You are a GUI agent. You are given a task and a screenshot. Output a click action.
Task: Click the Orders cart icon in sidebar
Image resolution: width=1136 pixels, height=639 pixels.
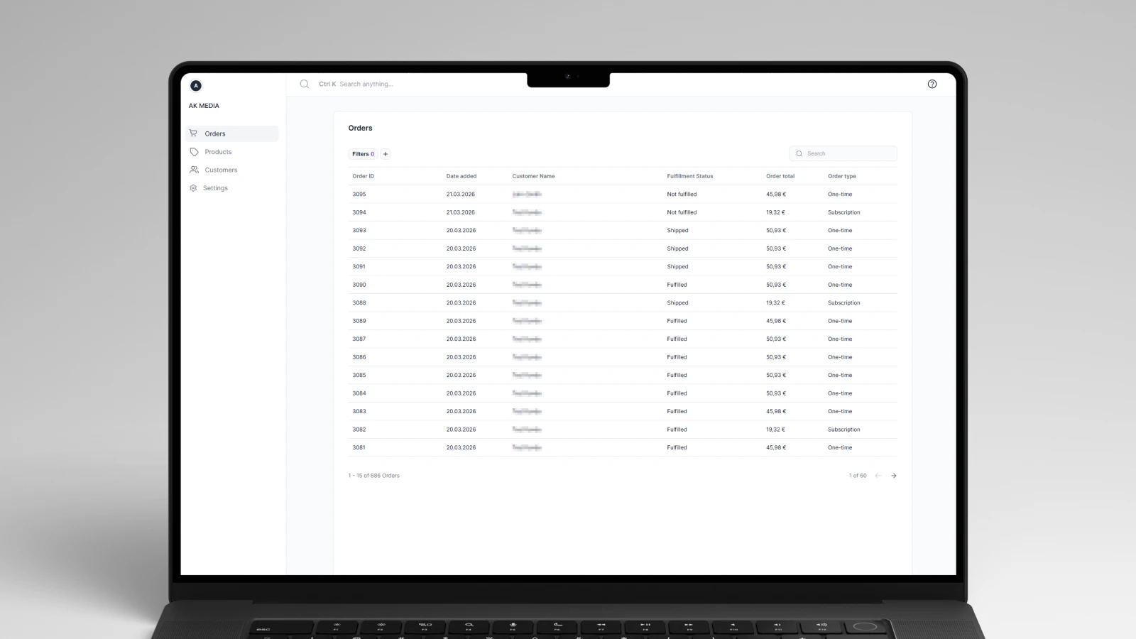click(193, 133)
